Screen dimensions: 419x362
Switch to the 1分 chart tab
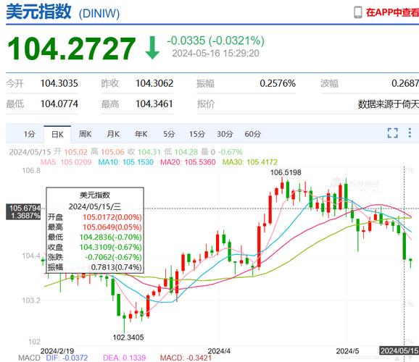point(30,134)
